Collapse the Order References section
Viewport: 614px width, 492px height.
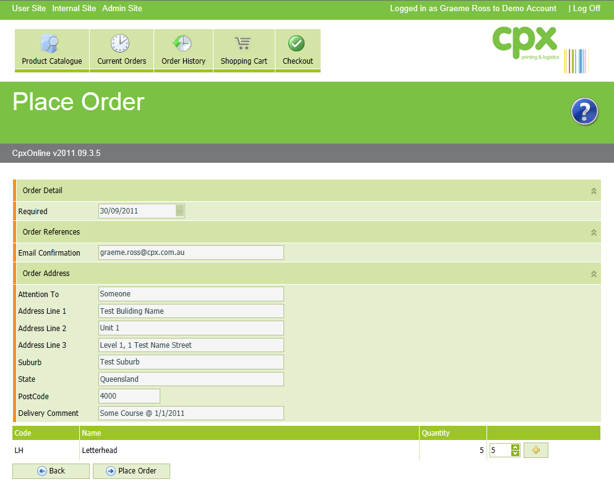click(594, 233)
